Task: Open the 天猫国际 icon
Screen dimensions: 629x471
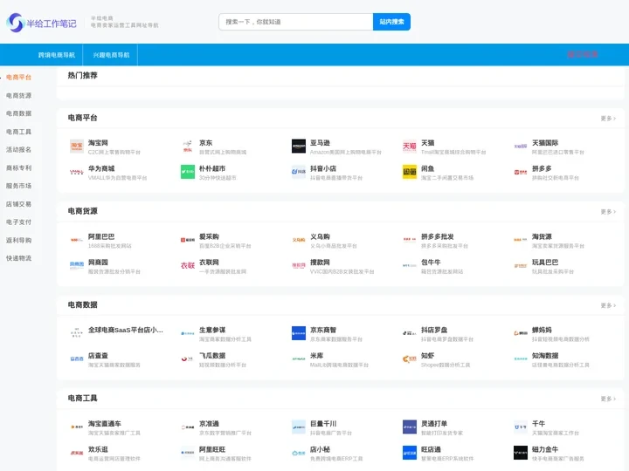Action: point(521,147)
